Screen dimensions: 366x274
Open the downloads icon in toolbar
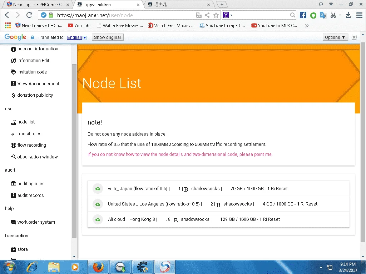pyautogui.click(x=348, y=15)
